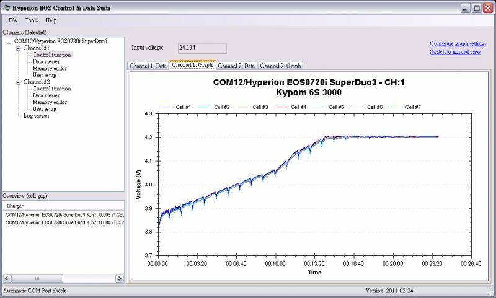Image resolution: width=496 pixels, height=298 pixels.
Task: Click the overview scrollbar right arrow
Action: point(120,278)
